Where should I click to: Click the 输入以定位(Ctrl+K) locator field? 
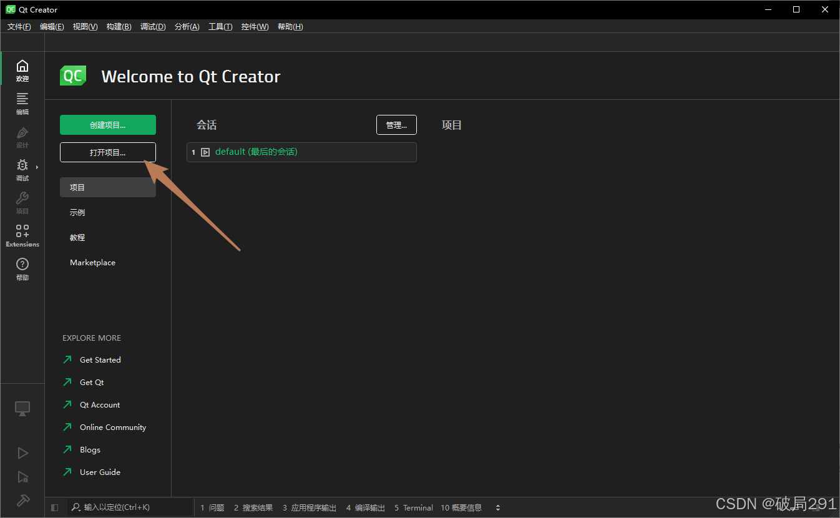[x=130, y=507]
